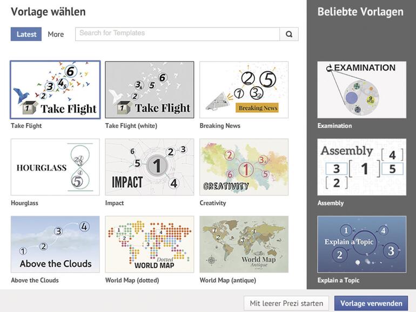The image size is (416, 312).
Task: Select the Latest tab
Action: [26, 34]
